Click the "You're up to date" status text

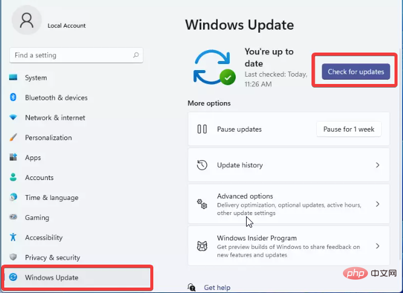click(x=269, y=57)
